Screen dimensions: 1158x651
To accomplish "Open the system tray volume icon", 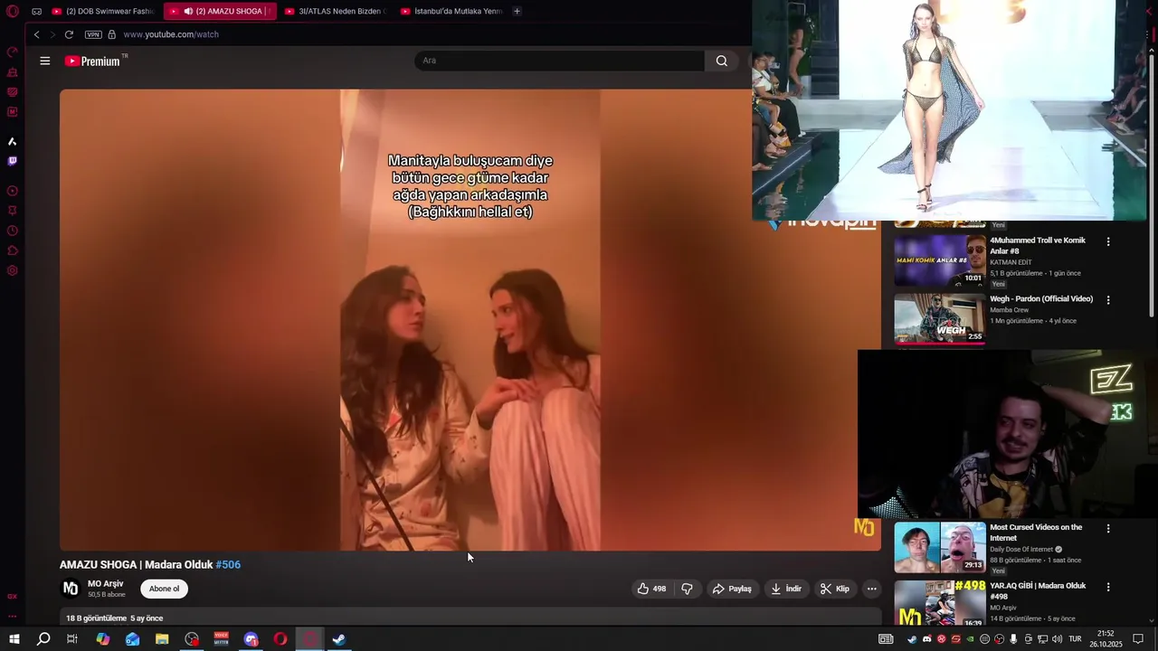I will click(1057, 639).
